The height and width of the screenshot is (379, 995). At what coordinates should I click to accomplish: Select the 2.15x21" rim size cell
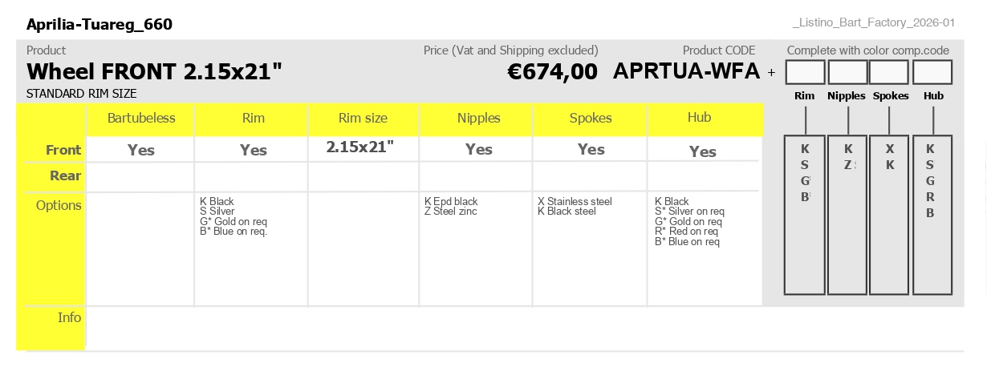(x=360, y=147)
